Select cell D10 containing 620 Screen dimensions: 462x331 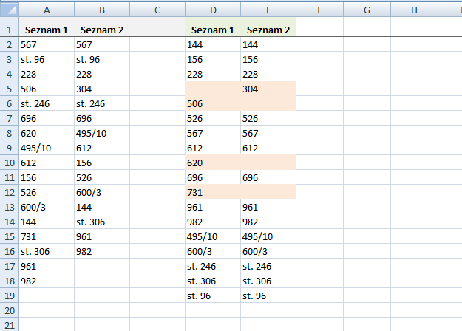(x=213, y=163)
